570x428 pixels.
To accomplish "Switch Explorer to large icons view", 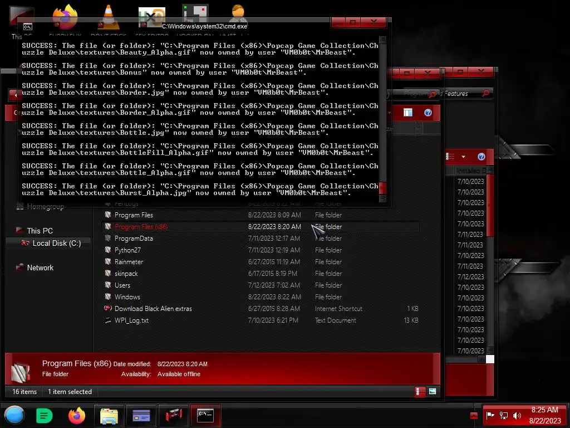I will (x=432, y=392).
